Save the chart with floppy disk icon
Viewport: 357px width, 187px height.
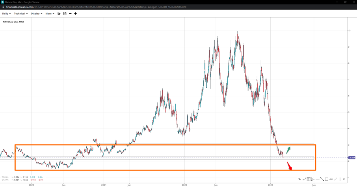65,14
